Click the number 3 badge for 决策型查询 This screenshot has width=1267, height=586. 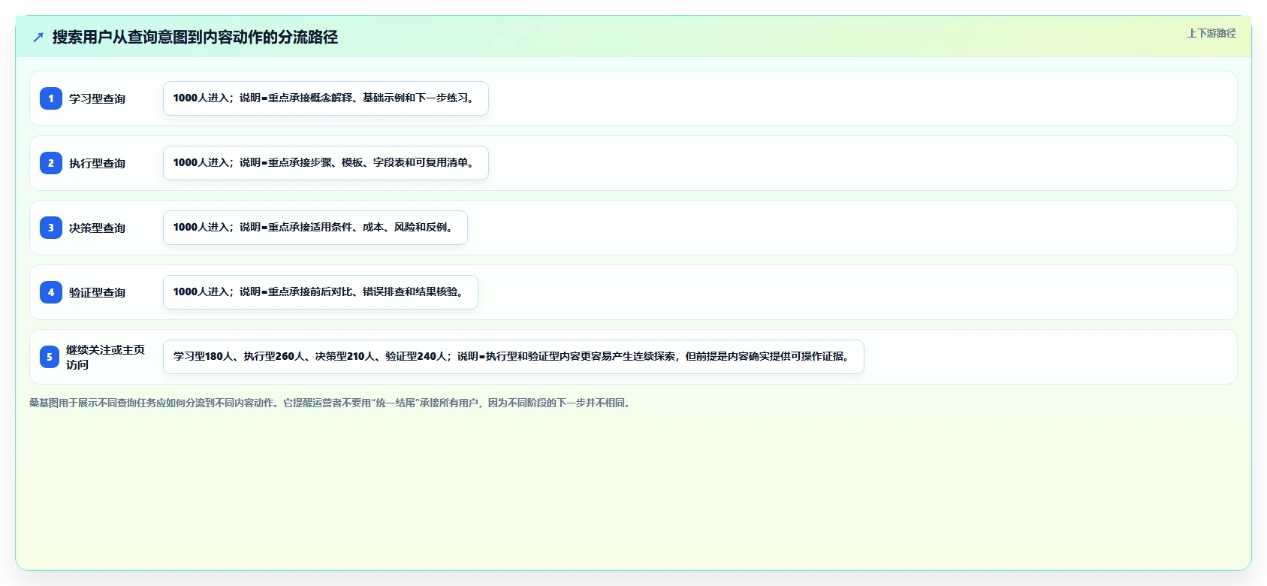(51, 228)
